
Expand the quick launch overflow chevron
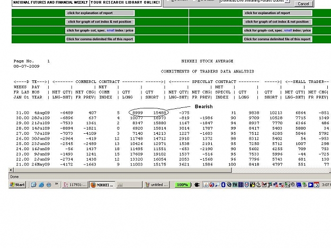(x=56, y=184)
